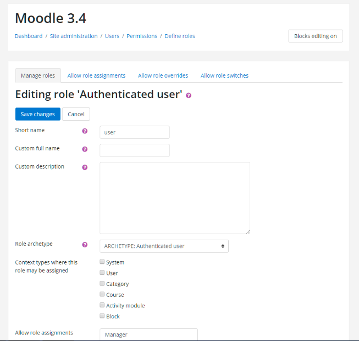This screenshot has width=359, height=341.
Task: Switch to Manage roles tab
Action: [38, 75]
